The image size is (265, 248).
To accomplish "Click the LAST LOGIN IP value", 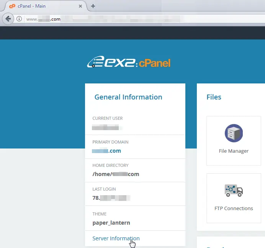I will [x=111, y=198].
